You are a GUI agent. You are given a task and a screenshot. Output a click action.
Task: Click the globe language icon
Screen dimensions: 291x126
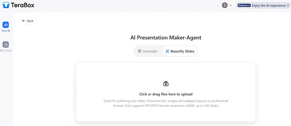(225, 5)
